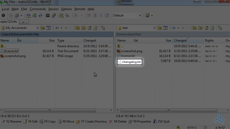Go to parent directory in local panel
The image size is (230, 129).
coord(78,28)
